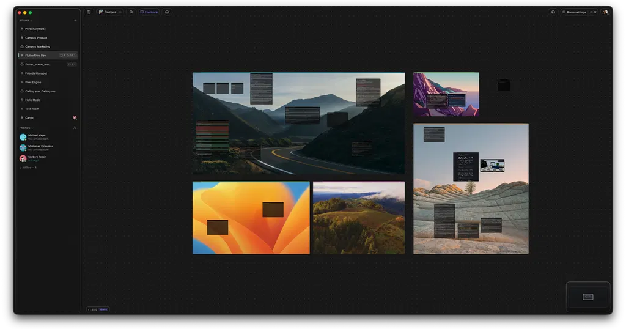Click the version number label v1.62.0
Image resolution: width=626 pixels, height=329 pixels.
point(92,309)
